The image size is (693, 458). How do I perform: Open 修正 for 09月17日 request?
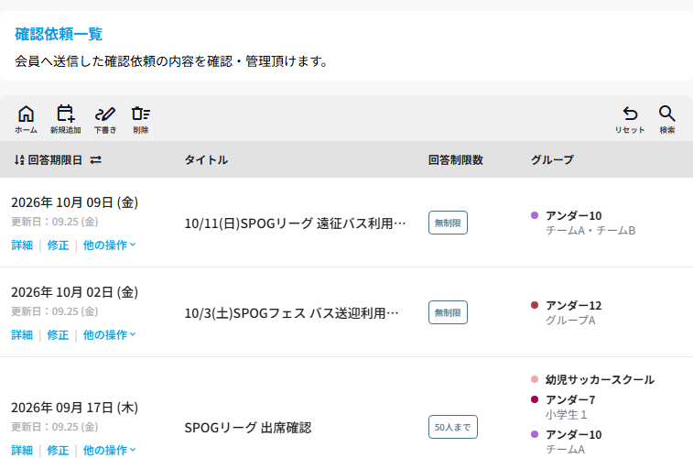59,450
